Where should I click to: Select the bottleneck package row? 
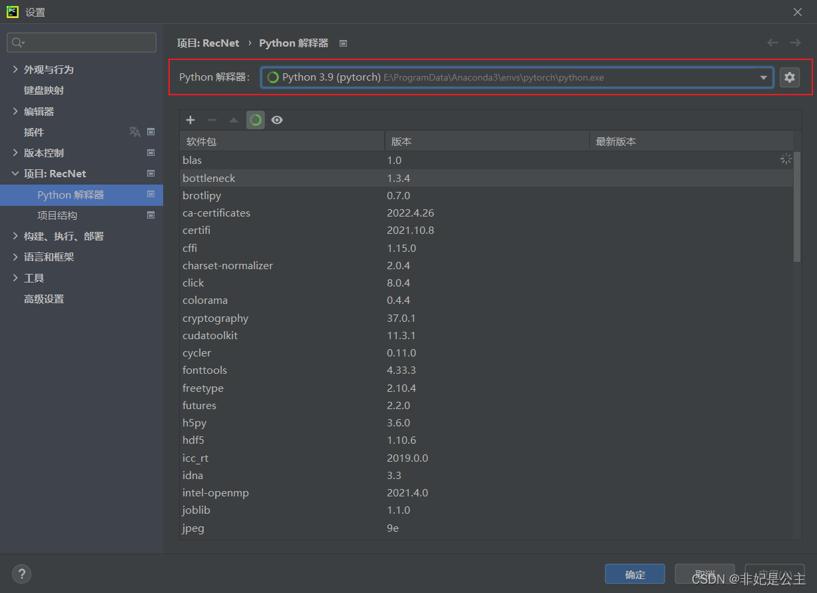(x=486, y=178)
